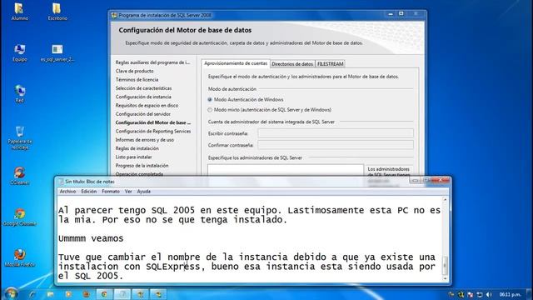Close the Notepad window
Viewport: 533px width, 300px height.
coord(441,180)
